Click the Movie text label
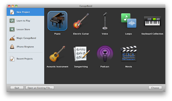 (x=128, y=67)
